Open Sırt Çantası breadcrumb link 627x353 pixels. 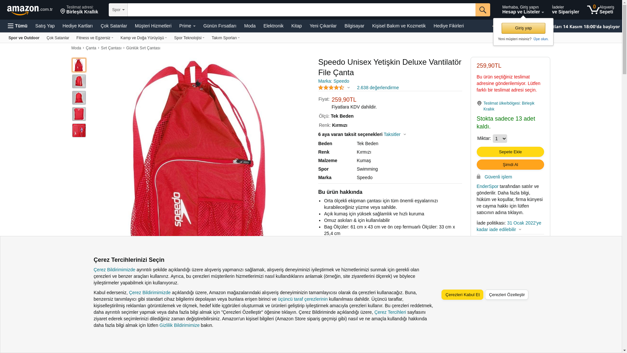coord(111,48)
